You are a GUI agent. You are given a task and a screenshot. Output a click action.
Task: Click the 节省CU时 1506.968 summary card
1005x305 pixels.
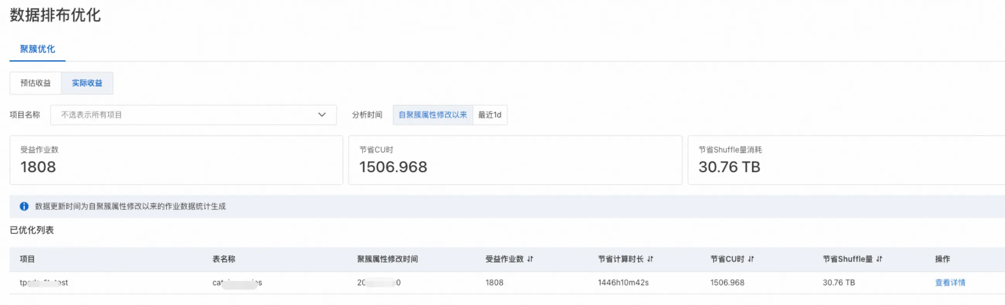coord(515,160)
